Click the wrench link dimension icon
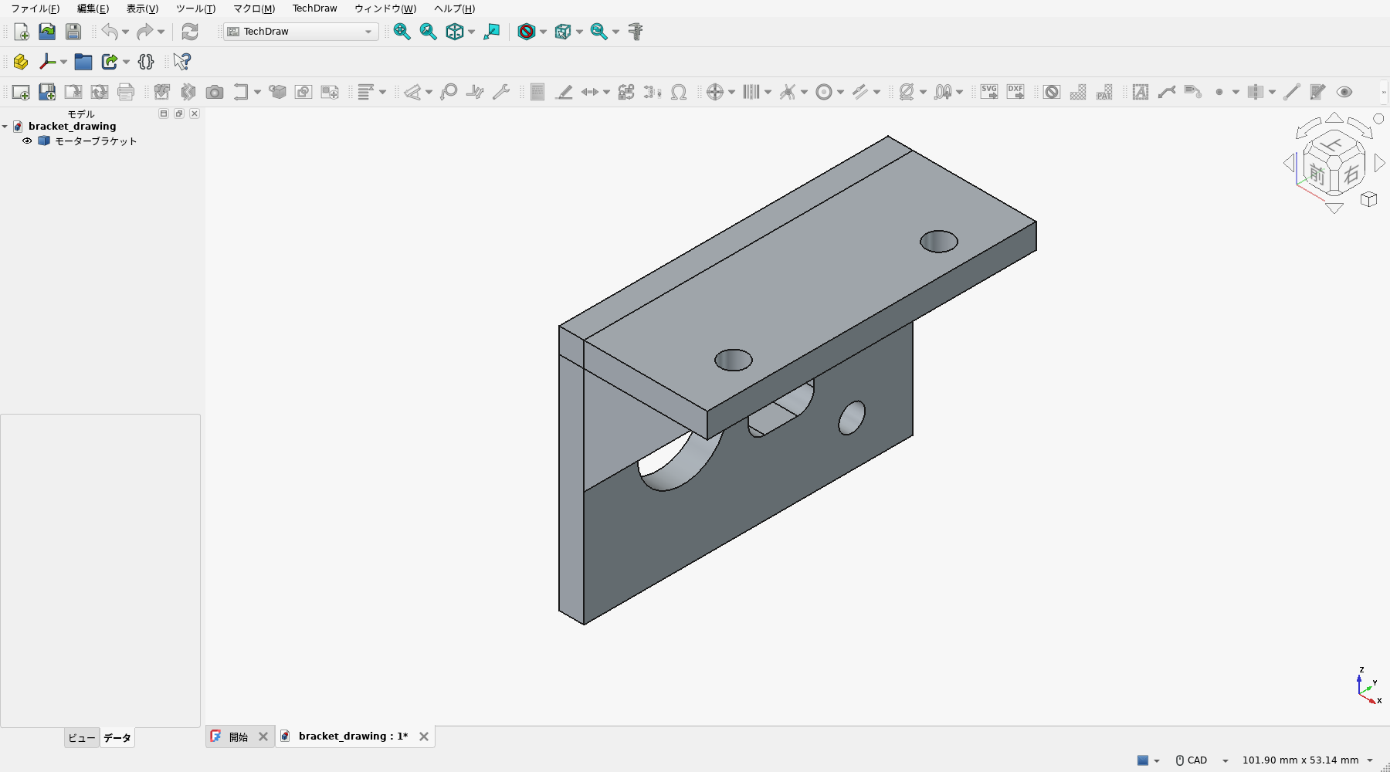The width and height of the screenshot is (1390, 772). (x=501, y=92)
